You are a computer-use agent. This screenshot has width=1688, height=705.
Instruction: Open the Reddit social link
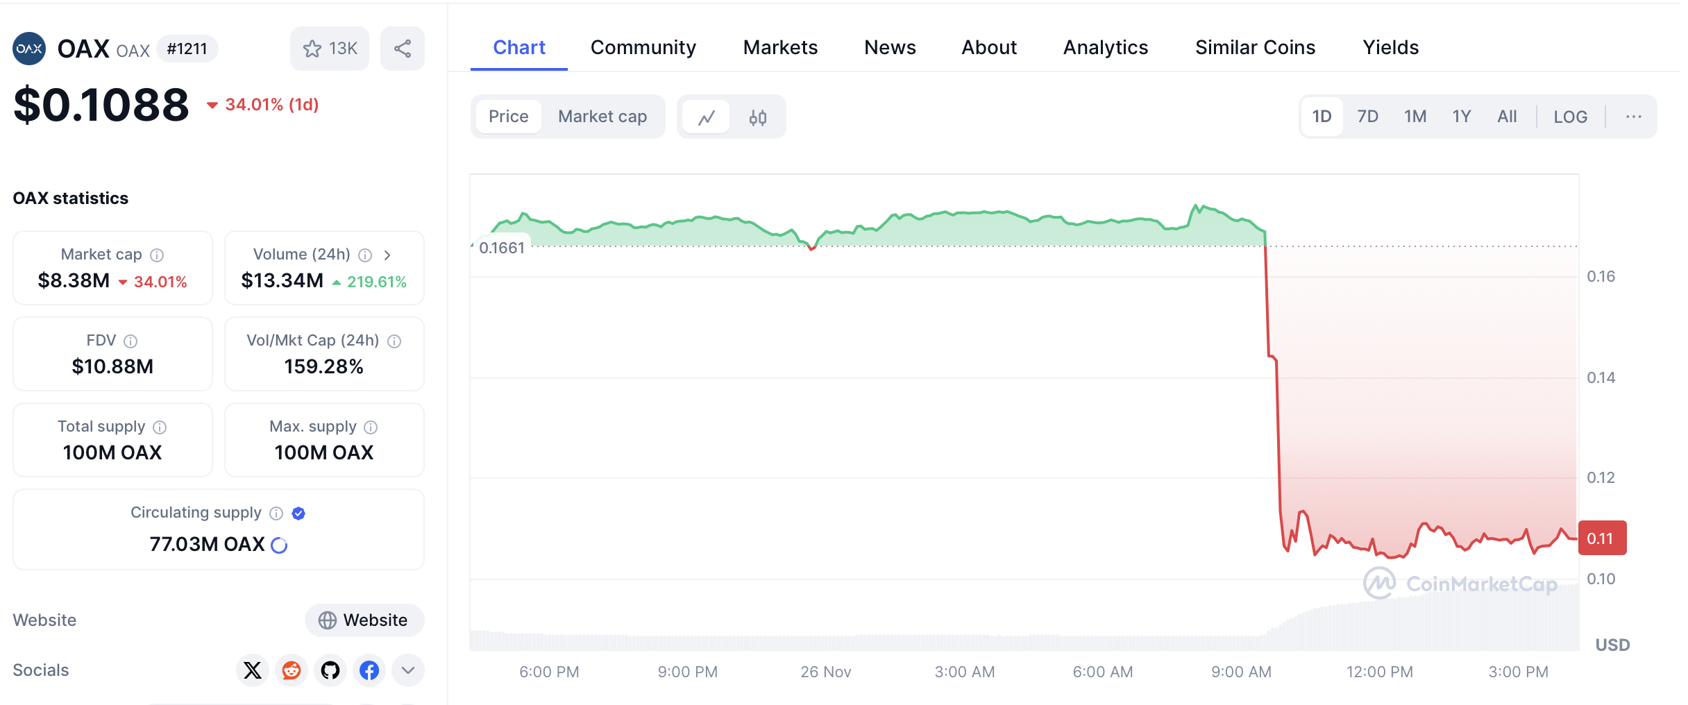click(x=292, y=670)
